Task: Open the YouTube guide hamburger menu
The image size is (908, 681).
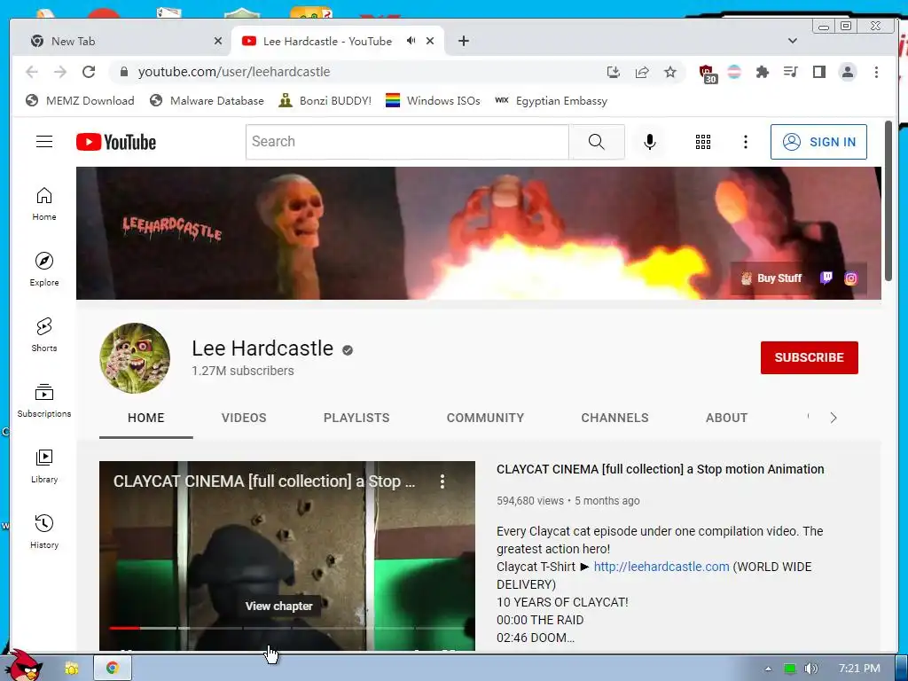Action: [44, 142]
